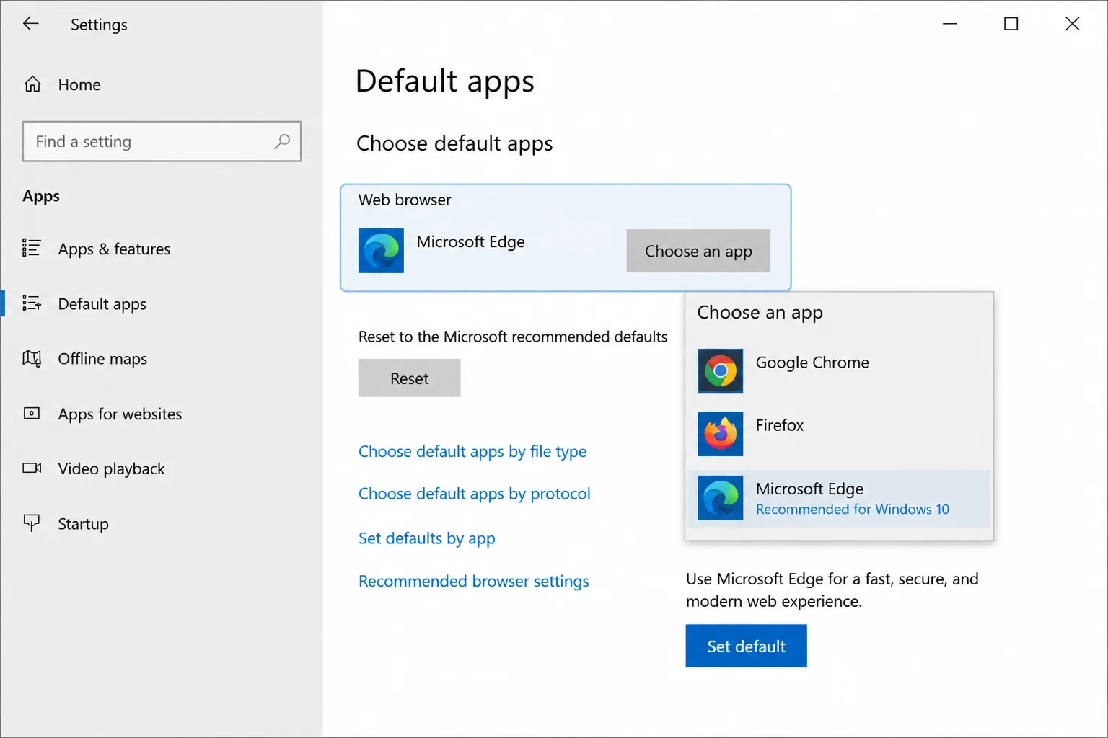Maximize the Settings window
1108x738 pixels.
(1011, 24)
